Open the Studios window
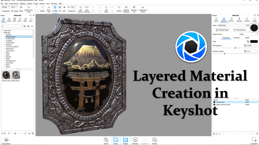 click(119, 9)
